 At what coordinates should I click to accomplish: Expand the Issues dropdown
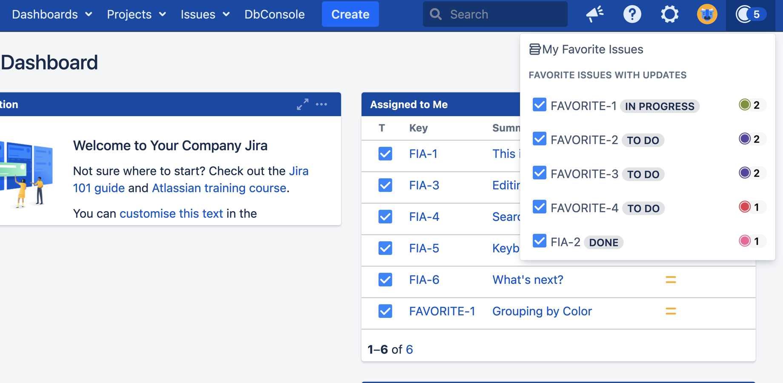click(x=205, y=14)
